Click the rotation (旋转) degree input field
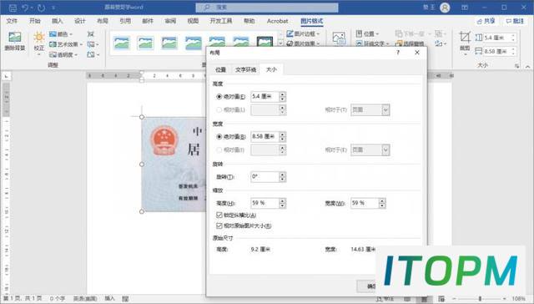Screen dimensions: 534x304 click(x=265, y=176)
